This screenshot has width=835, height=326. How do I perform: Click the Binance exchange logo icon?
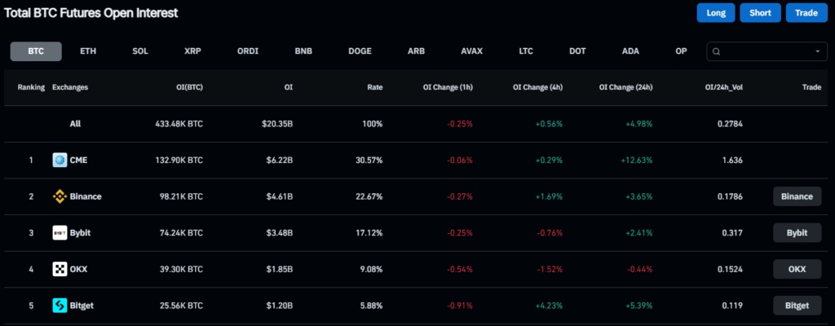coord(59,196)
